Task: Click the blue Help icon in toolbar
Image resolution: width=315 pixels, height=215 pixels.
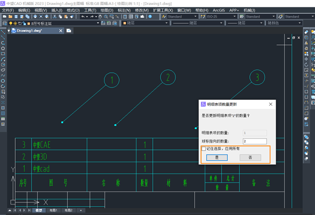Action: (x=150, y=17)
